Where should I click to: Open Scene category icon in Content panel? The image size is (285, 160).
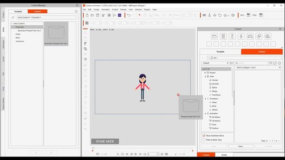point(250,36)
